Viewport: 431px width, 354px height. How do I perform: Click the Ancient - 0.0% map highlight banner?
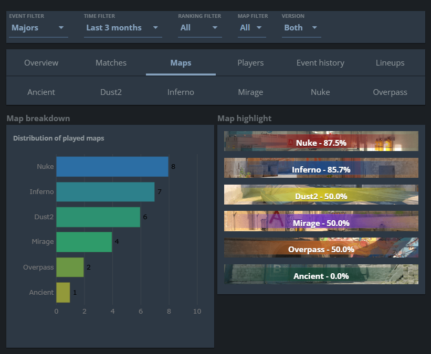click(321, 274)
